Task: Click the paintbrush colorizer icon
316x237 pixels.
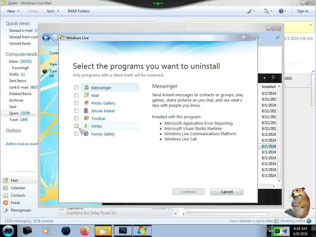Action: [249, 11]
